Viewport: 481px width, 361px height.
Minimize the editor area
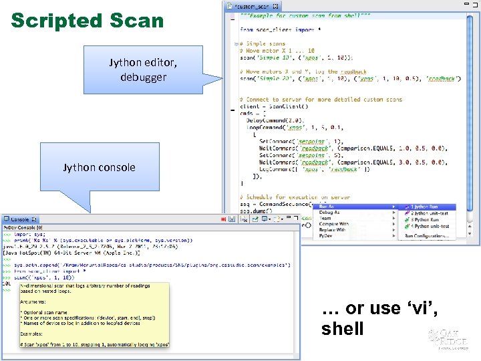(x=466, y=4)
